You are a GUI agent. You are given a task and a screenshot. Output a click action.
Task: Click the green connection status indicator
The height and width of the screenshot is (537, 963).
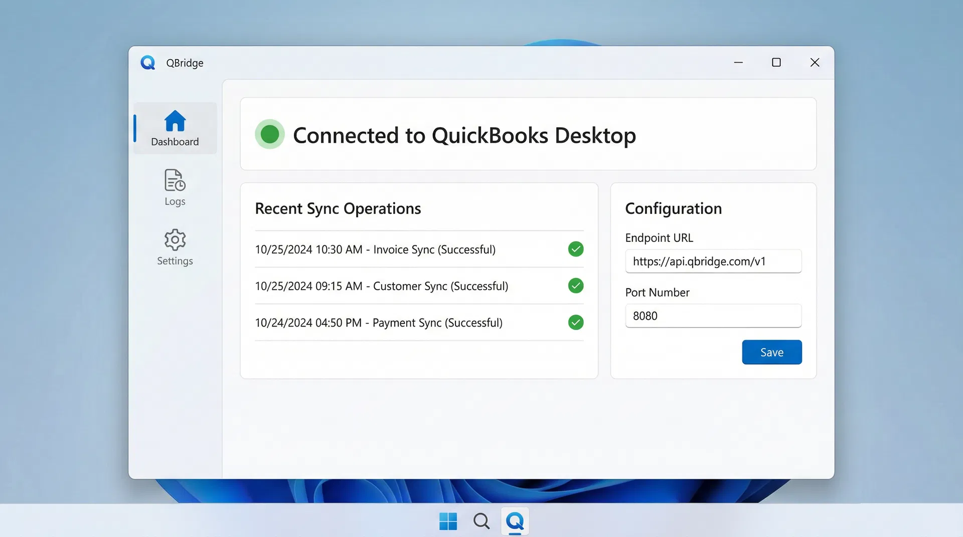coord(269,134)
